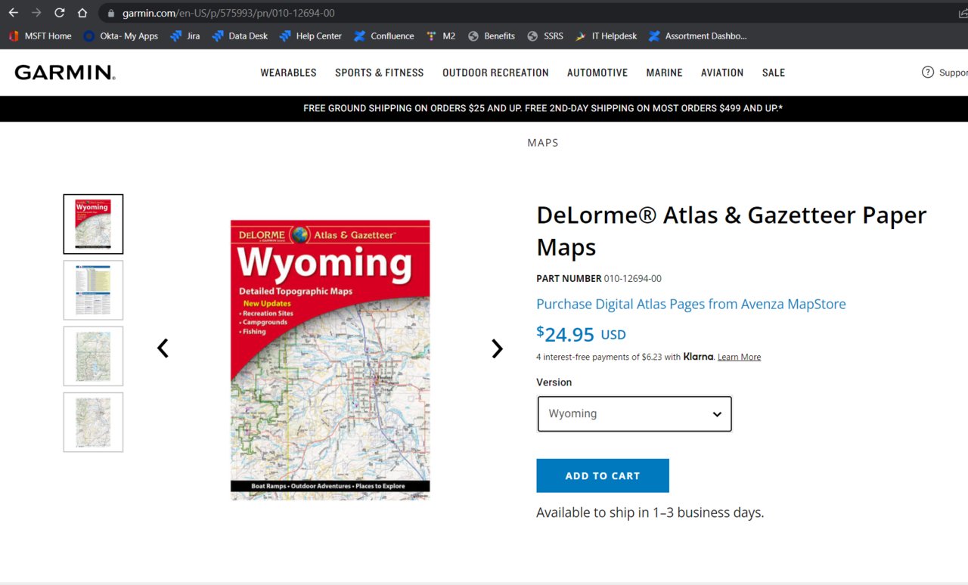968x585 pixels.
Task: Click the share icon in the address bar
Action: point(963,13)
